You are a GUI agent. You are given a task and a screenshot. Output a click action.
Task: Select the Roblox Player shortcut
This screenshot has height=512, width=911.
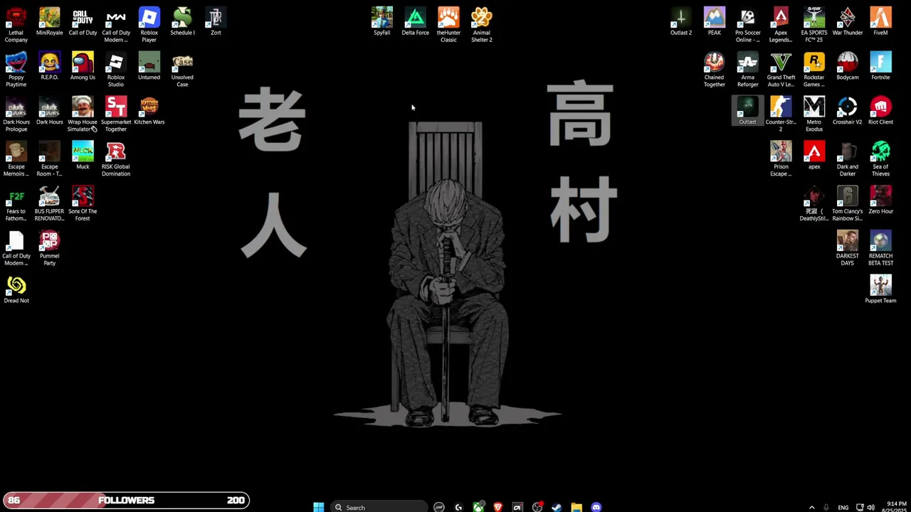[149, 25]
